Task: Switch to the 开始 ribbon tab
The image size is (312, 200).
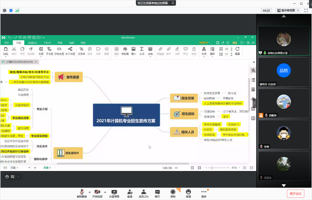Action: [x=18, y=42]
